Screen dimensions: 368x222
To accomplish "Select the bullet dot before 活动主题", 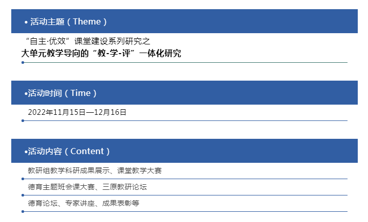I will tap(26, 22).
